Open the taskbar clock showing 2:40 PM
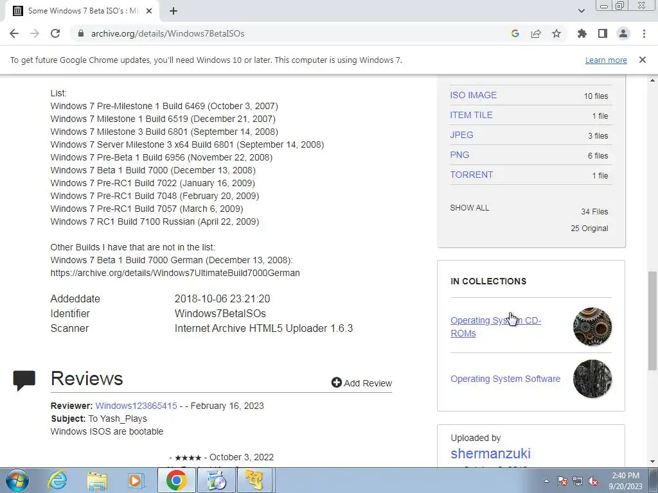The image size is (658, 493). [x=625, y=481]
